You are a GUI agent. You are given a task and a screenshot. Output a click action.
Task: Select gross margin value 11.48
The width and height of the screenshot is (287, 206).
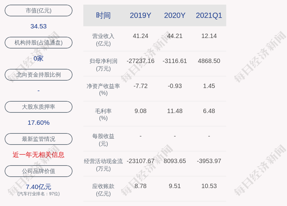tap(175, 111)
